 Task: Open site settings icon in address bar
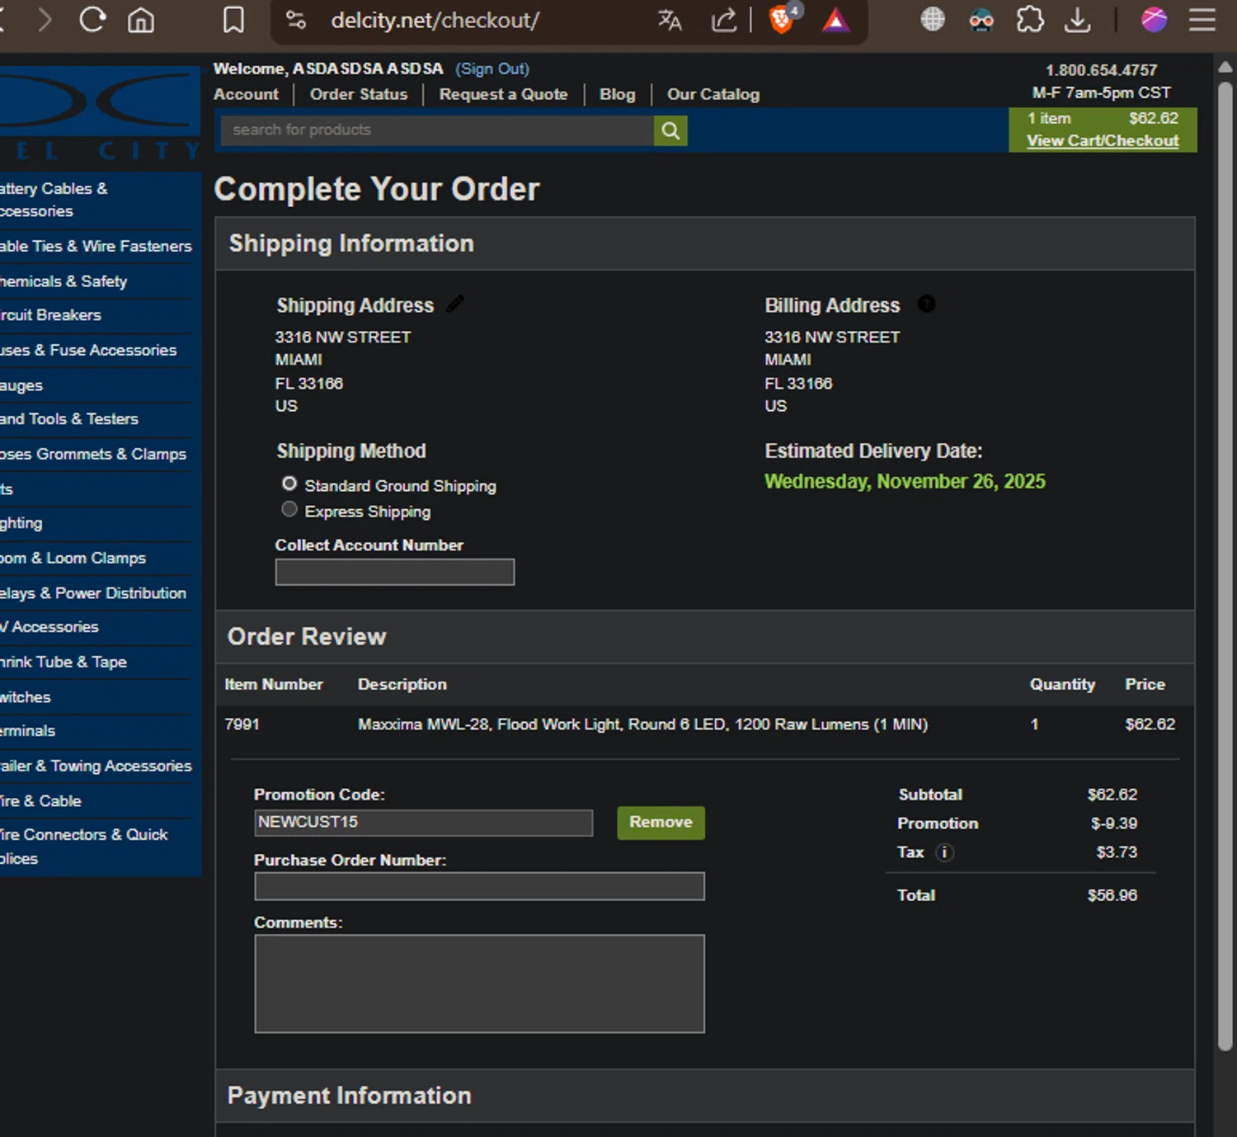pos(296,20)
